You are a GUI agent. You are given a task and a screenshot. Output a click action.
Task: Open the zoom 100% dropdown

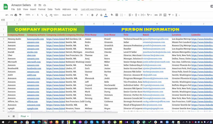click(29, 15)
